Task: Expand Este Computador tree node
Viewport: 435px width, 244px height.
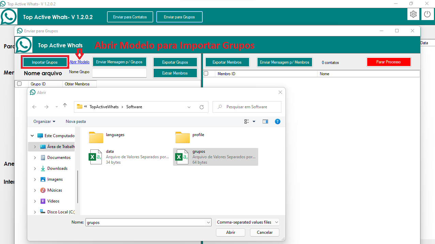Action: point(32,136)
